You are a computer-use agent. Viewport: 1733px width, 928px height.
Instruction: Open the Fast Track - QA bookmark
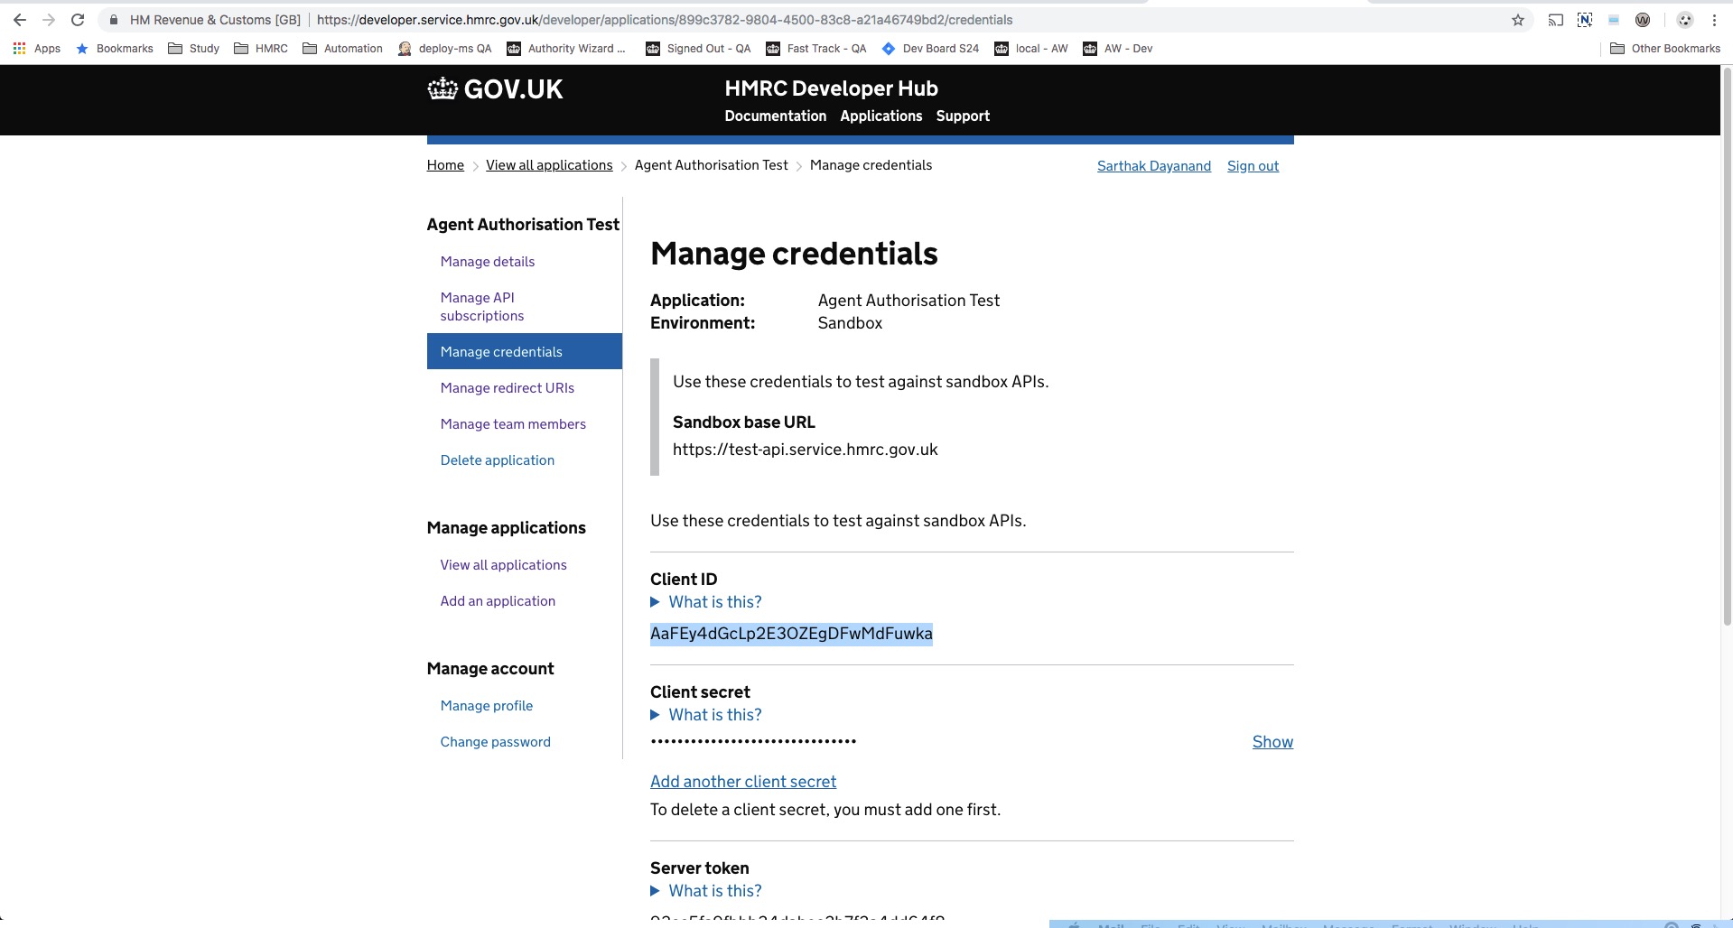[816, 49]
